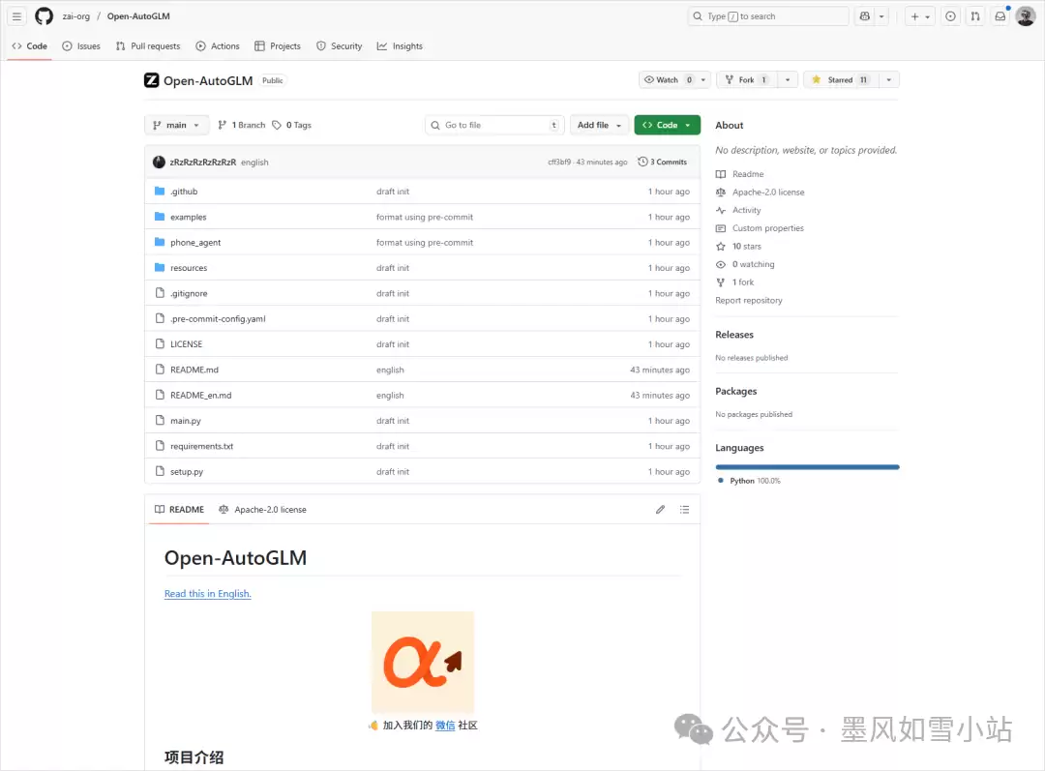
Task: Toggle Watch on the repository
Action: tap(668, 80)
